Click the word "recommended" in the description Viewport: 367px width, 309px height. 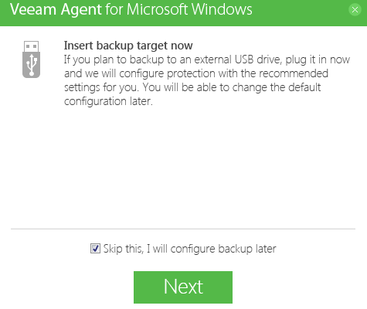click(294, 73)
